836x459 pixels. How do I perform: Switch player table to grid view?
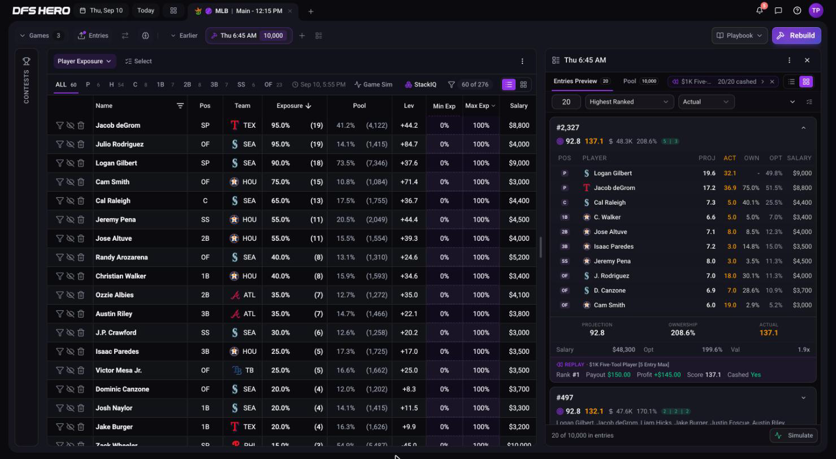click(523, 85)
